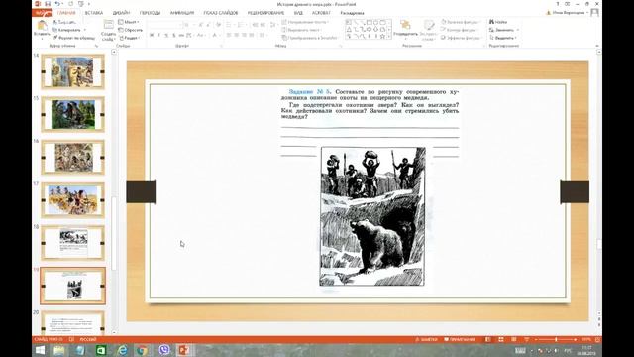Click the bulleted list icon
This screenshot has width=634, height=357.
pyautogui.click(x=229, y=25)
